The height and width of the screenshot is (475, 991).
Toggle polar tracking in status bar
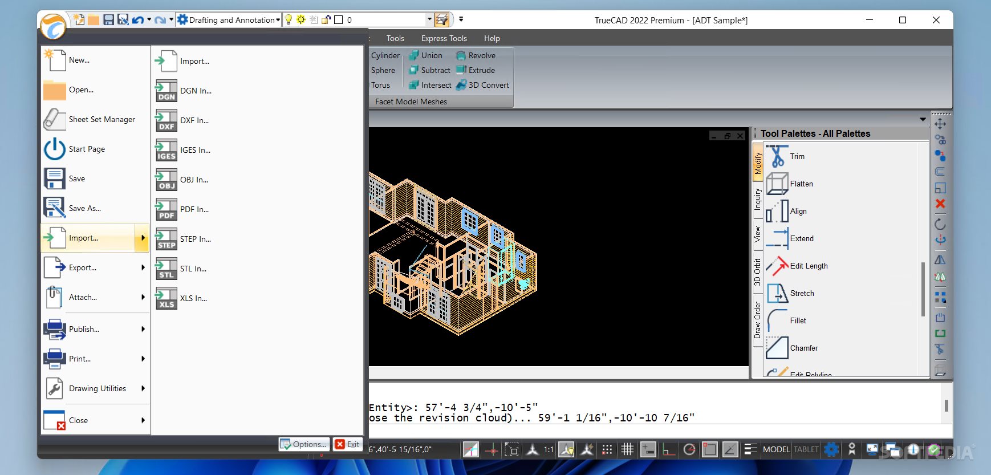coord(689,449)
